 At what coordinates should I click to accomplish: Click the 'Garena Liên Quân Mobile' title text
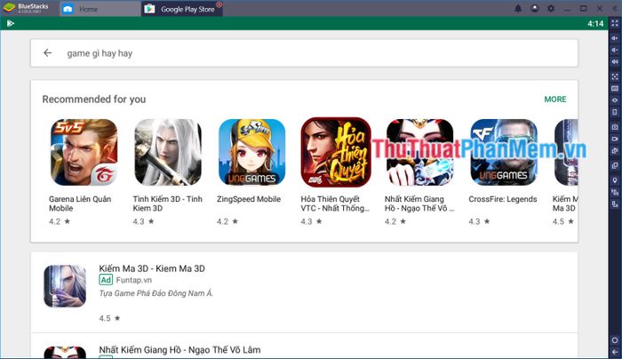(x=80, y=203)
